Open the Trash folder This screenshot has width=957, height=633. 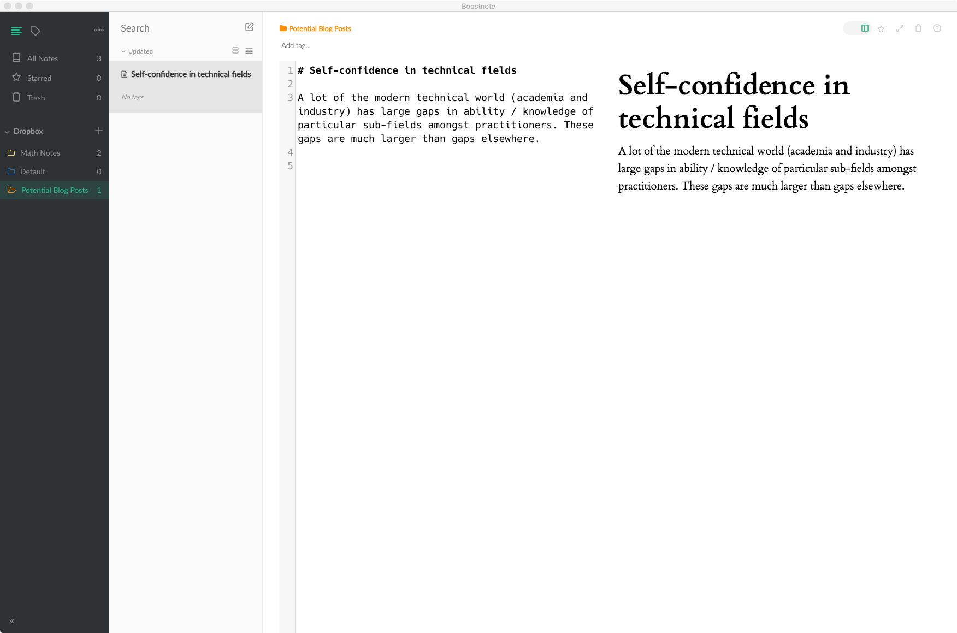55,97
